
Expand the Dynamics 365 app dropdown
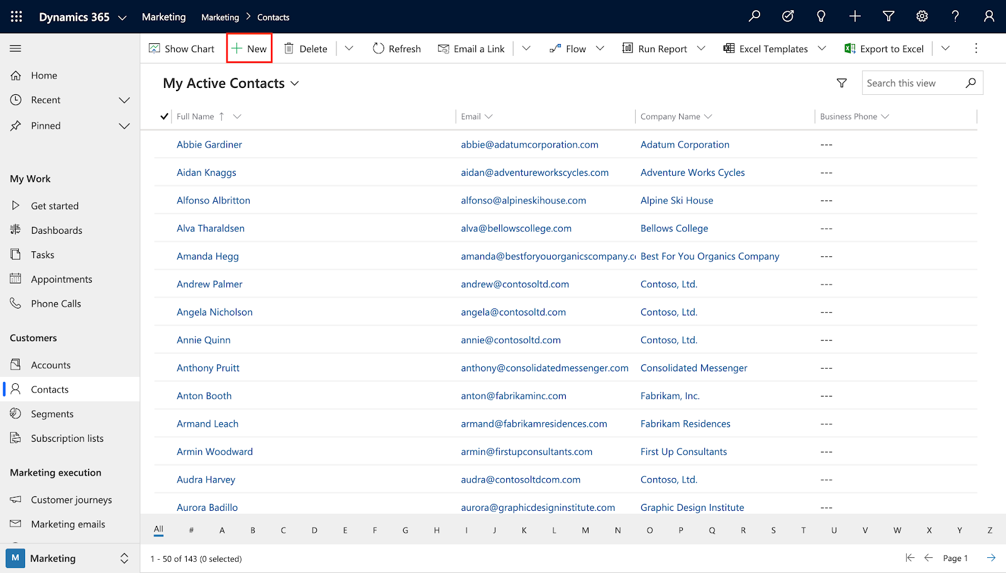point(122,18)
